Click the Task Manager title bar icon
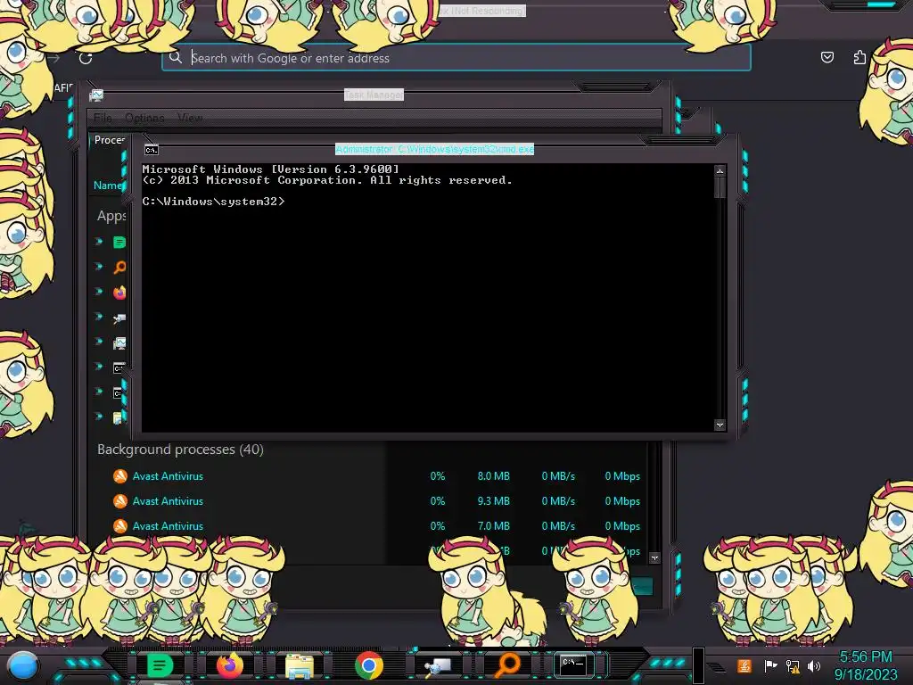The height and width of the screenshot is (685, 913). 96,95
